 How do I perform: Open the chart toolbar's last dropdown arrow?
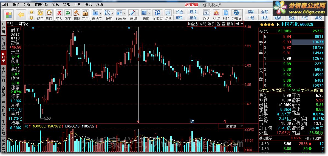coord(242,24)
